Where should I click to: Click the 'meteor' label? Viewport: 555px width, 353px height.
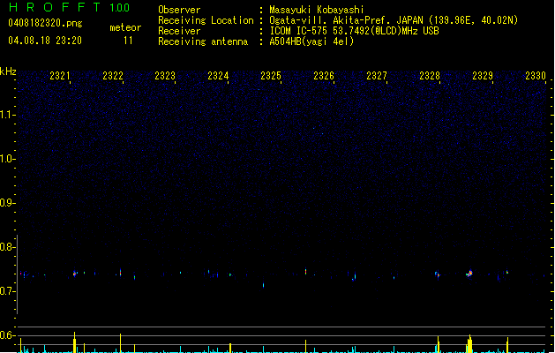pyautogui.click(x=125, y=27)
